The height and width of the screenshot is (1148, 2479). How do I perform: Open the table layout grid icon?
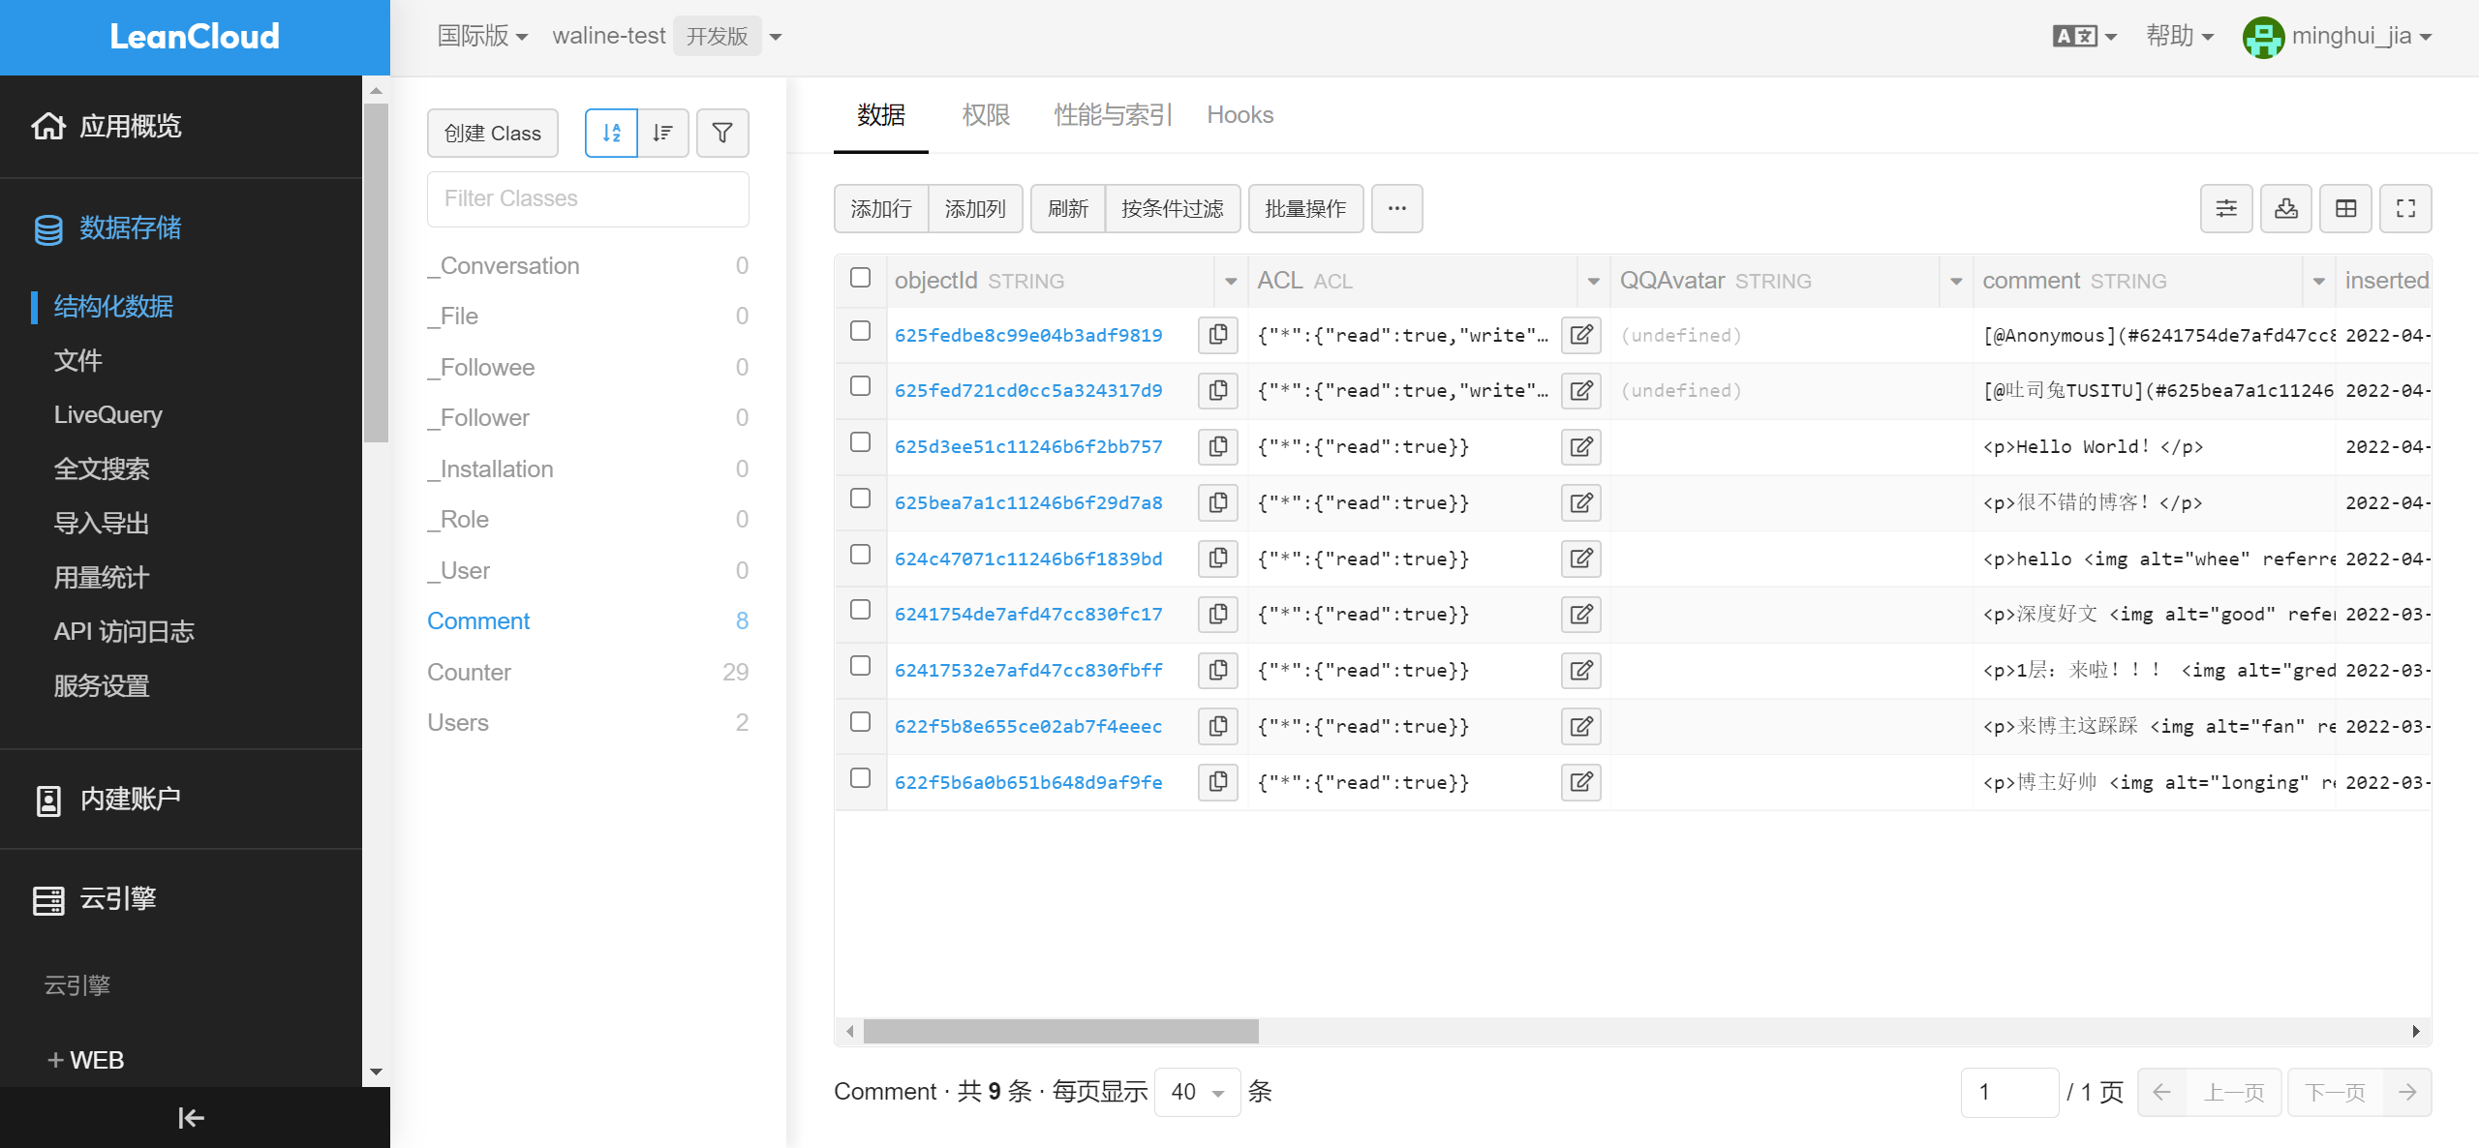point(2345,208)
